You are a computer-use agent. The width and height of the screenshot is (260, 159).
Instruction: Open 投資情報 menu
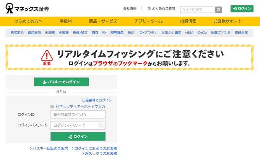pos(188,21)
